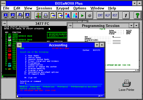Viewport: 143px width, 100px height.
Task: Click the User field in Programming Session
Action: pyautogui.click(x=117, y=37)
